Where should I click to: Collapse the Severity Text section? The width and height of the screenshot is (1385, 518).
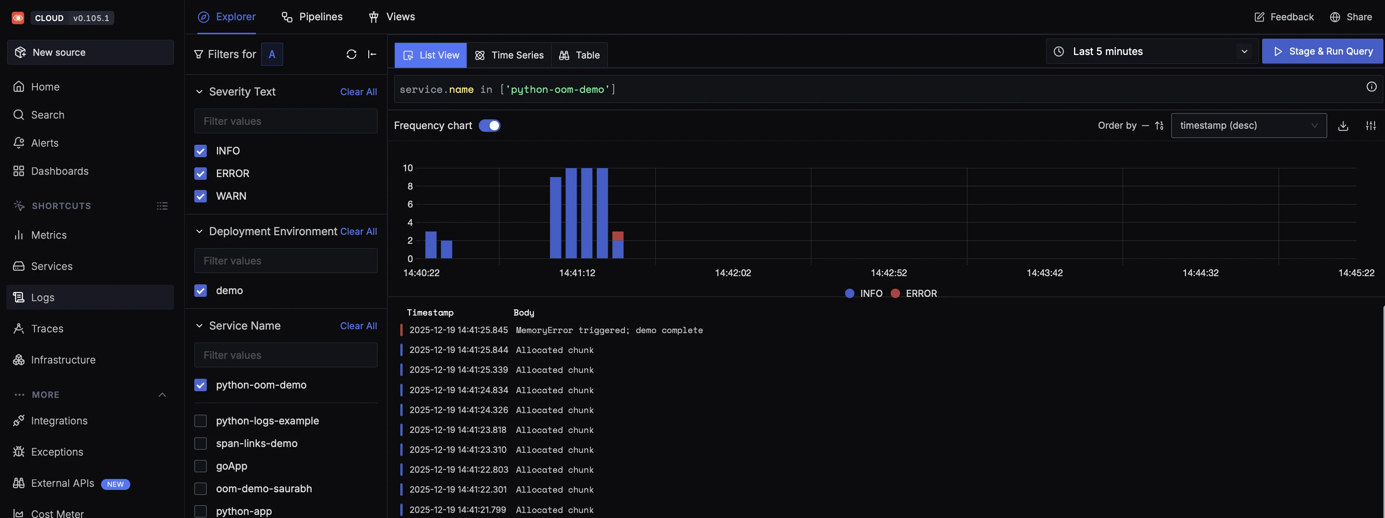199,91
